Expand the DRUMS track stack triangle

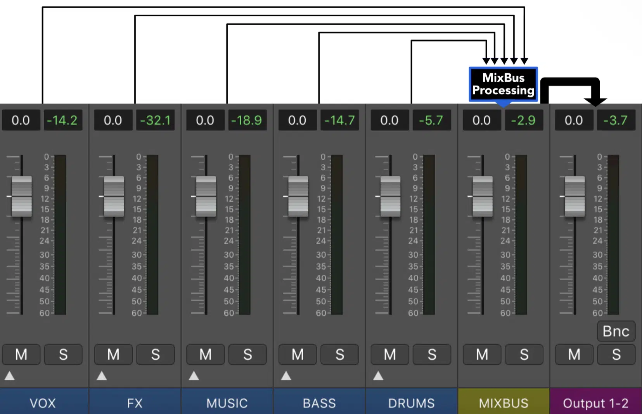[378, 376]
